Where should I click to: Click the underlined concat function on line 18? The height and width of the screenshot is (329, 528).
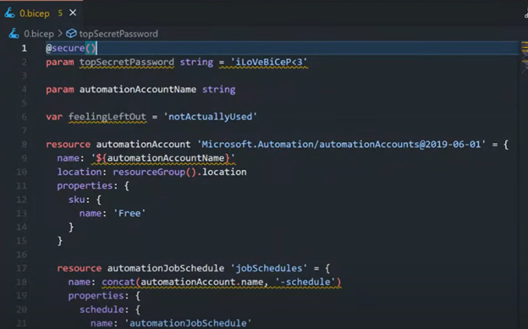click(118, 282)
